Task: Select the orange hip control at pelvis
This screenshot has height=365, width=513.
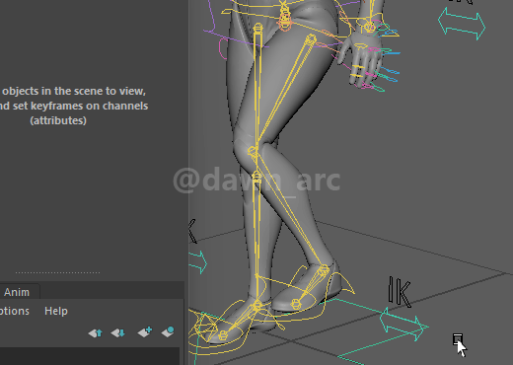Action: tap(284, 21)
